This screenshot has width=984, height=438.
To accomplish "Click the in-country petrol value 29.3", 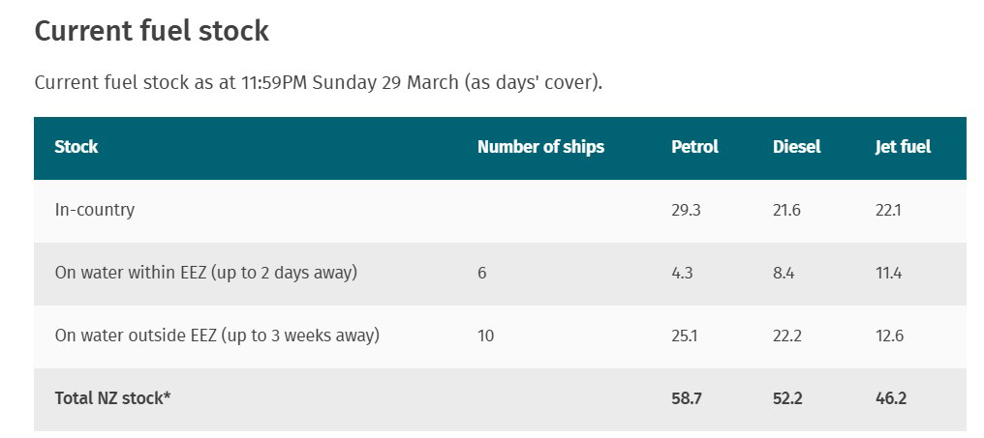I will (x=685, y=210).
